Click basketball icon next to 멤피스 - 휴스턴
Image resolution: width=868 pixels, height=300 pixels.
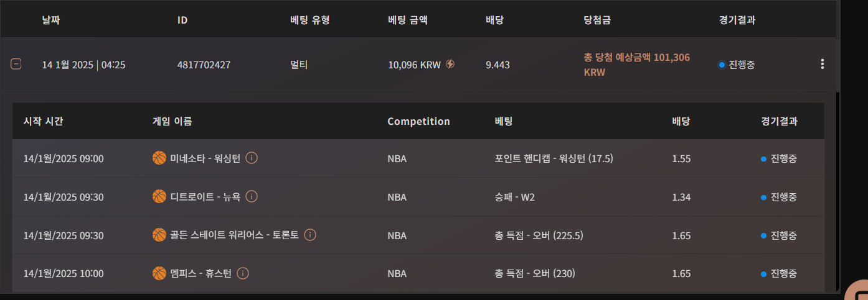[x=159, y=273]
